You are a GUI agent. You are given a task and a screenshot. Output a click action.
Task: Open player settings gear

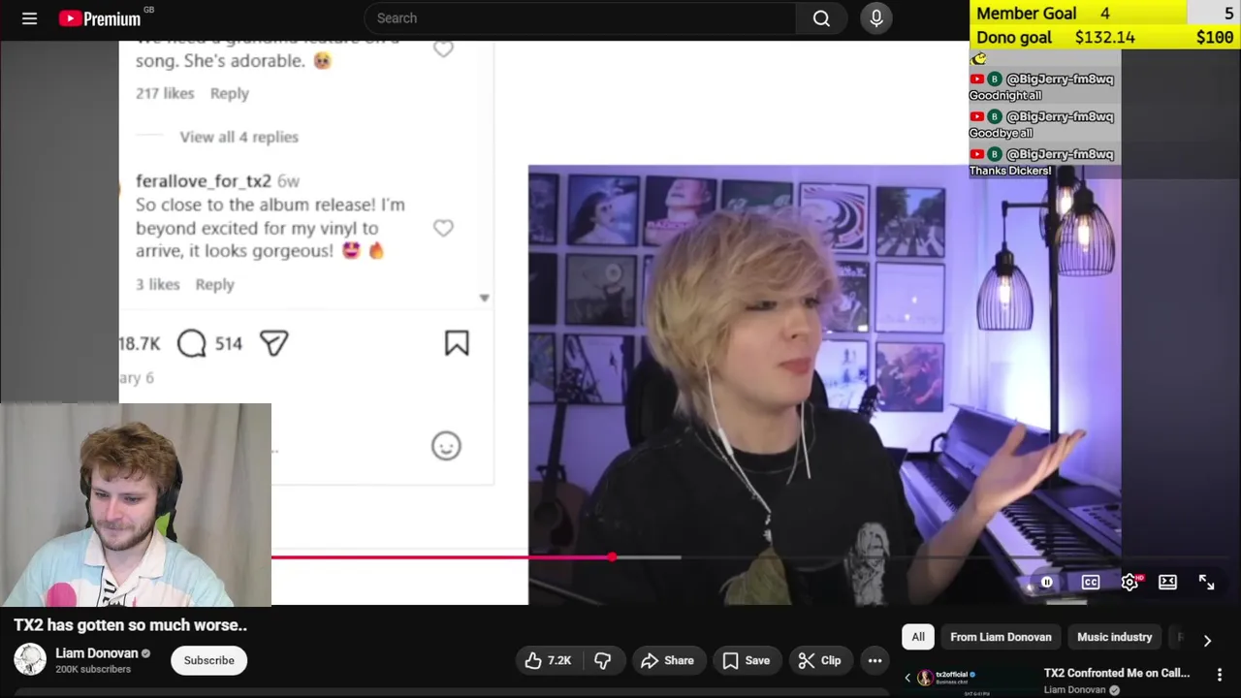click(x=1130, y=582)
